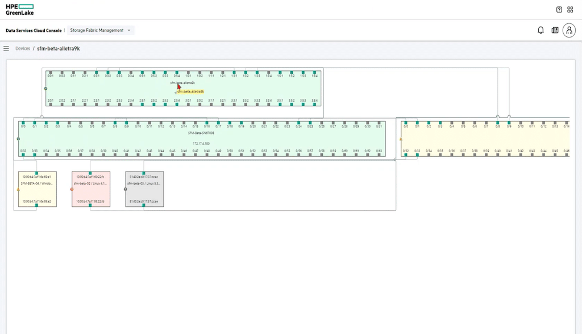The height and width of the screenshot is (334, 582).
Task: Click the top port of sfm-beta-02 host
Action: (x=90, y=173)
